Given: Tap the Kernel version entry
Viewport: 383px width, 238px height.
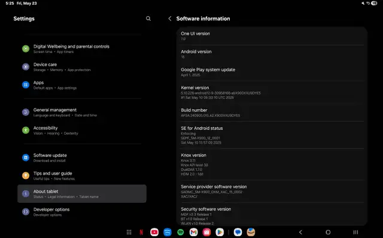Looking at the screenshot, I should [x=272, y=92].
